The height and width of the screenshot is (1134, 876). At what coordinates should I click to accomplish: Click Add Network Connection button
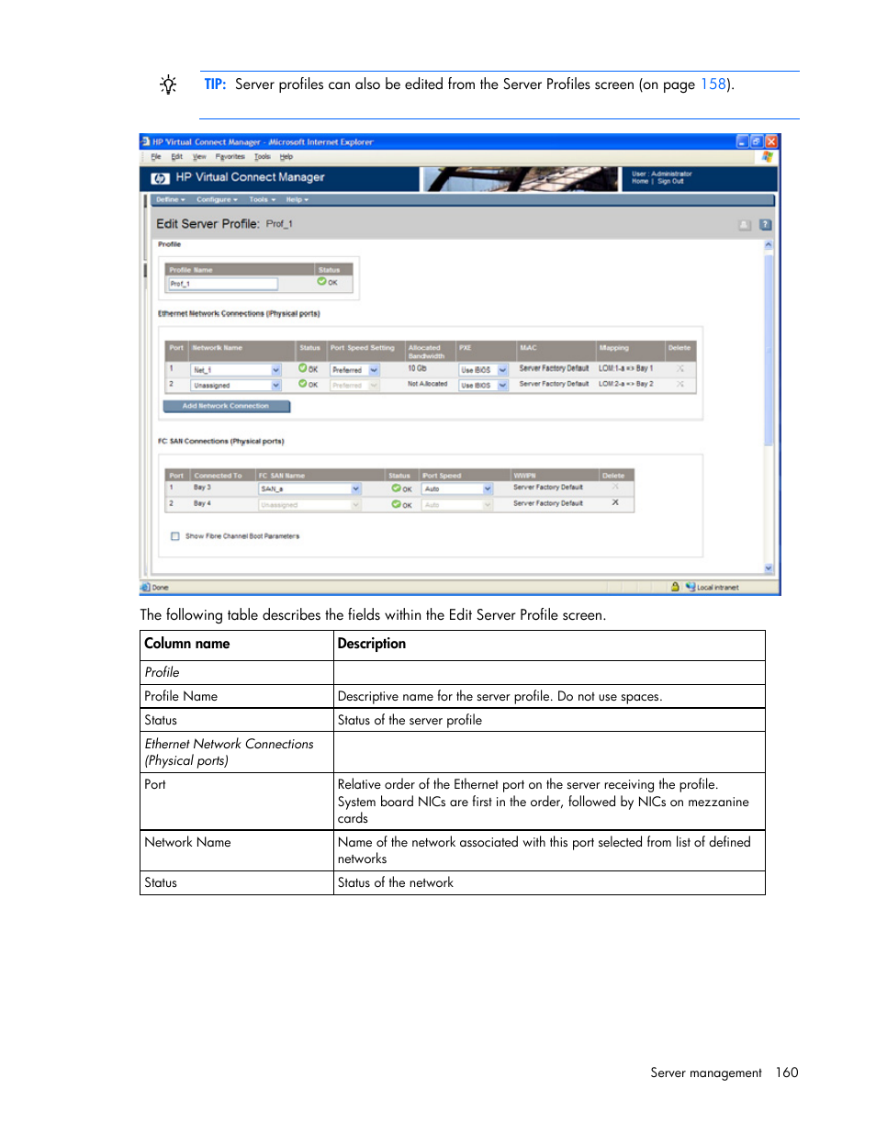(226, 406)
